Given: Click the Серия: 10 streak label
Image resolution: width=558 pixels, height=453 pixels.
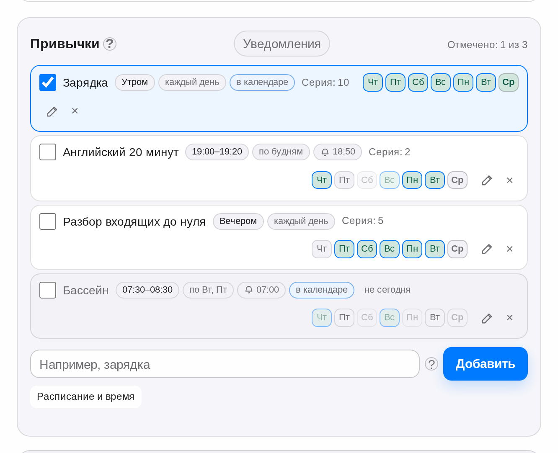Looking at the screenshot, I should [x=325, y=82].
